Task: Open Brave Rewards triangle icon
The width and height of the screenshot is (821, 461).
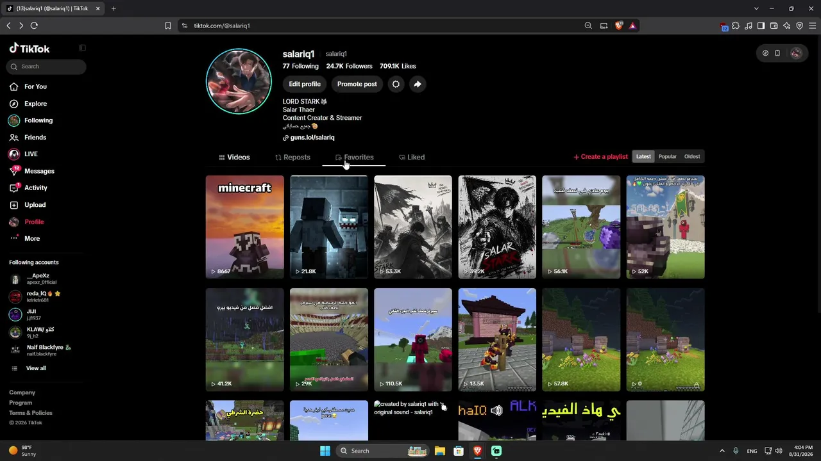Action: point(632,26)
